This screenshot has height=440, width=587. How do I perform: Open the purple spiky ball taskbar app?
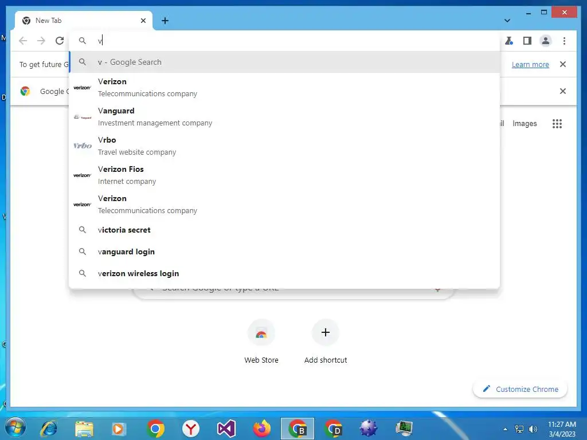(x=369, y=429)
